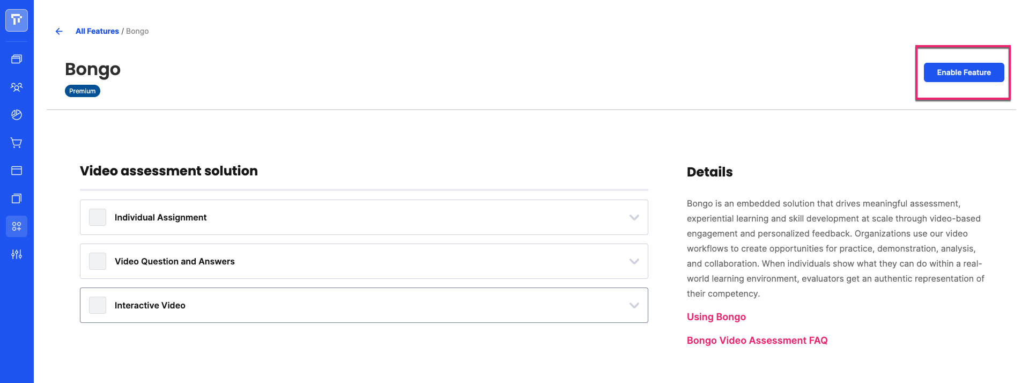
Task: Click the Video Question and Answers label
Action: click(175, 261)
